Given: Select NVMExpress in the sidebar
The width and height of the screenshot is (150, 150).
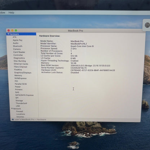Looking at the screenshot, I should click(x=21, y=78).
